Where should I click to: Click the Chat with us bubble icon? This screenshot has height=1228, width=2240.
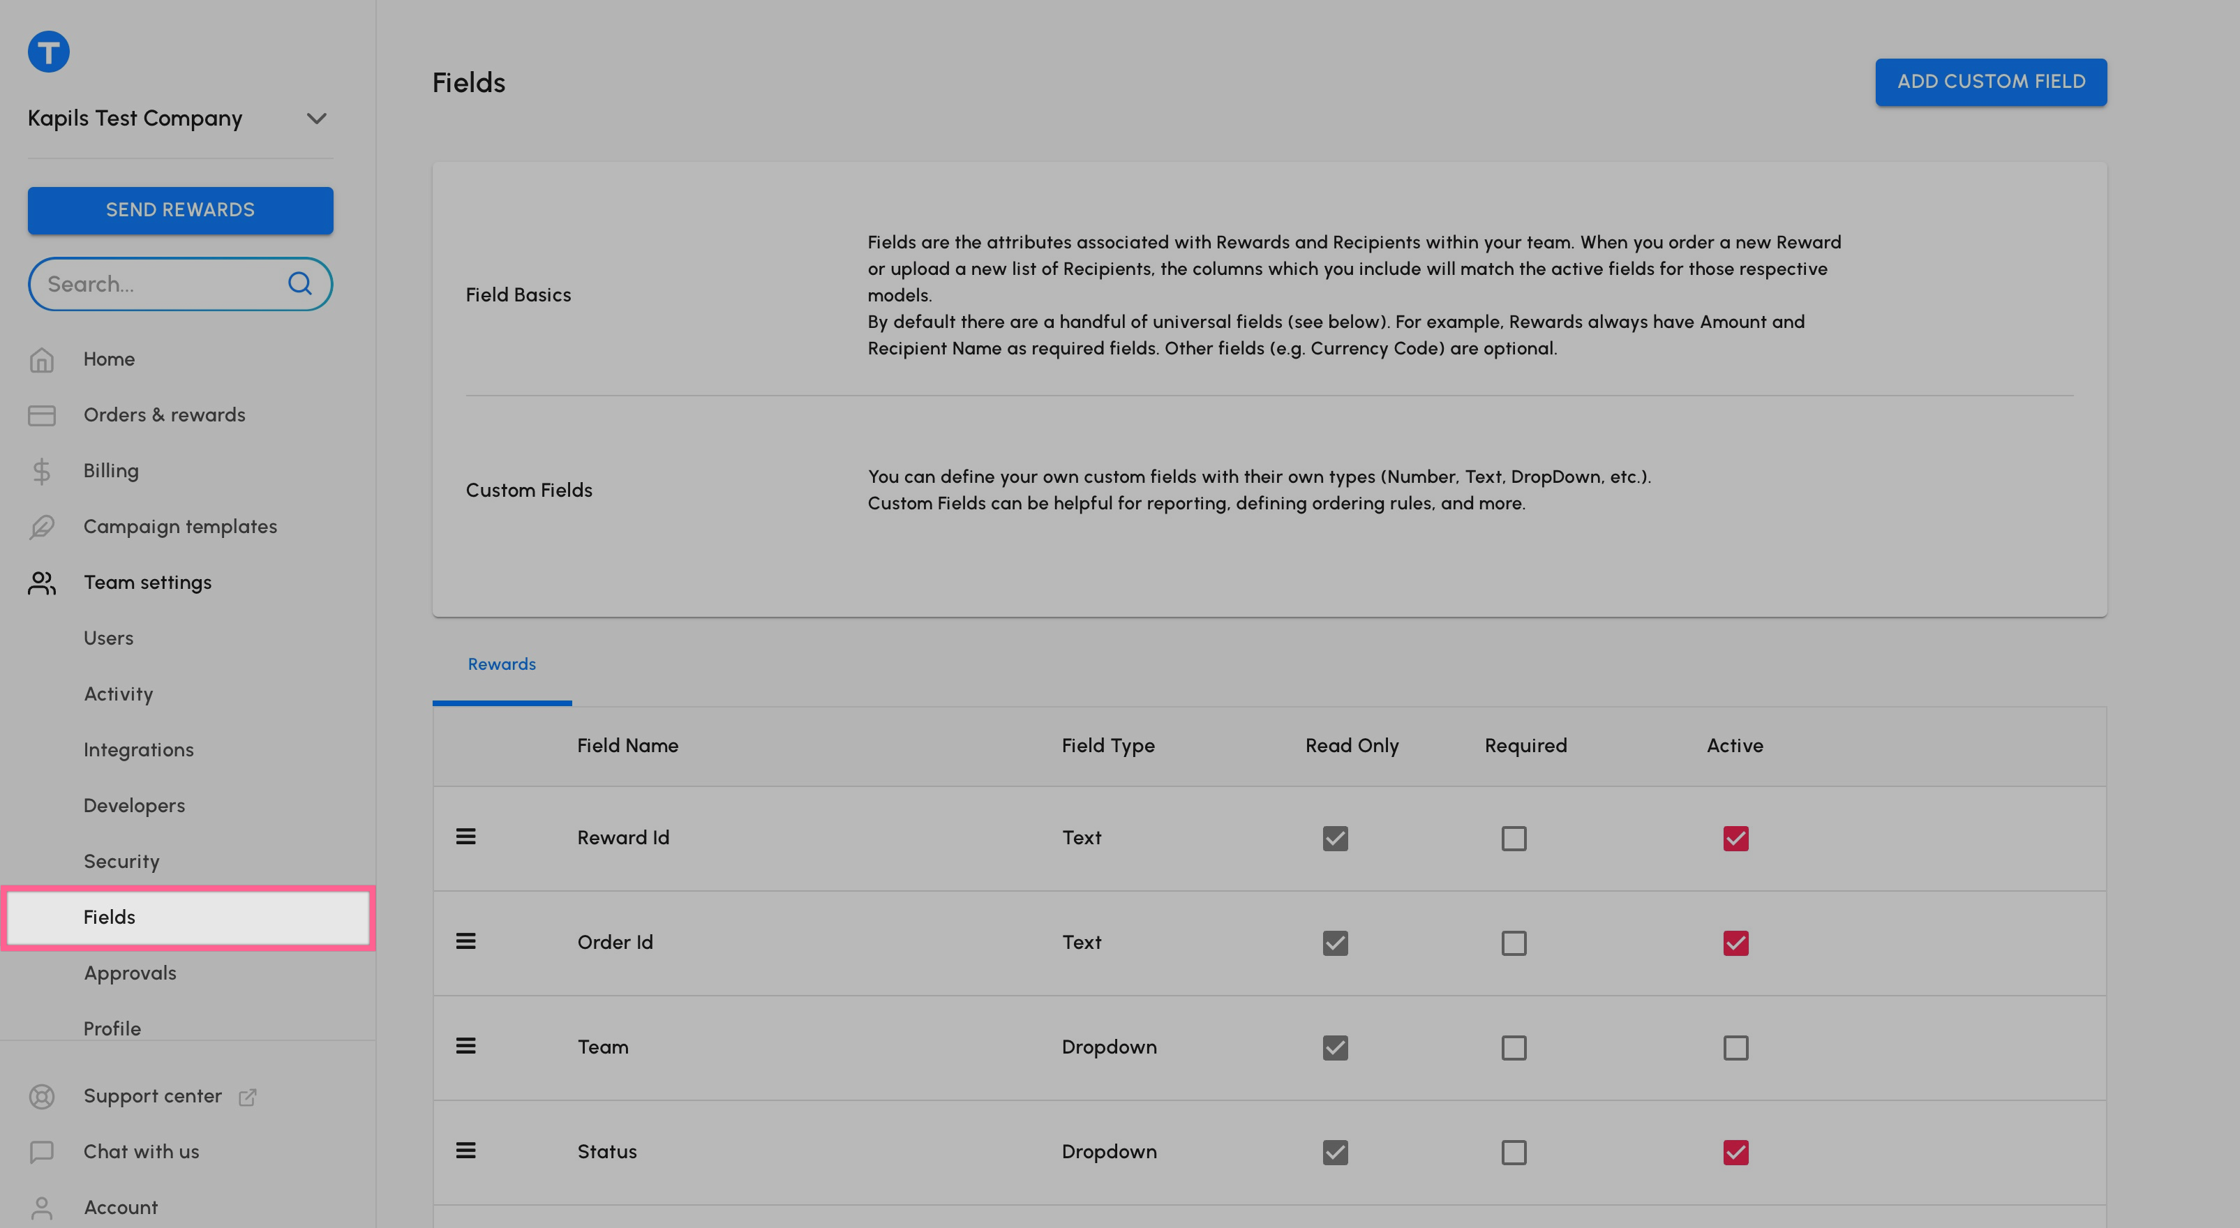[42, 1151]
